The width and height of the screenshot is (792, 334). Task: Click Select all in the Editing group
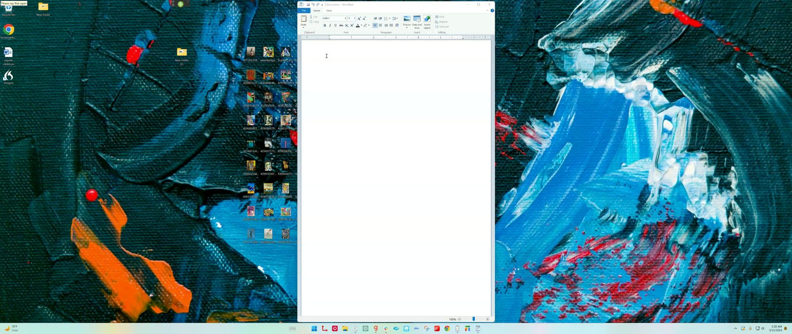(x=442, y=26)
